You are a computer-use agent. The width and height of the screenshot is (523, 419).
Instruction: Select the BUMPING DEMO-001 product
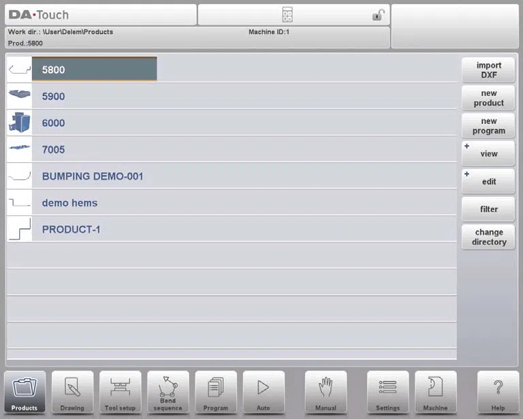(x=232, y=176)
